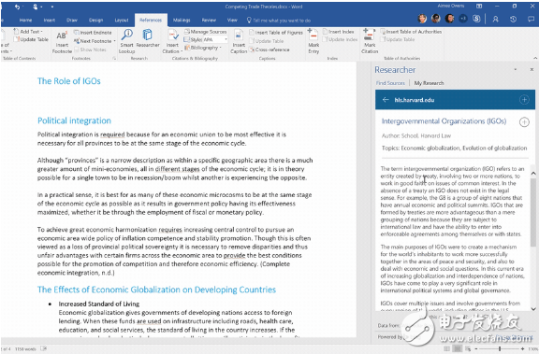This screenshot has height=354, width=539.
Task: Click Update Table in Captions group
Action: (x=267, y=41)
